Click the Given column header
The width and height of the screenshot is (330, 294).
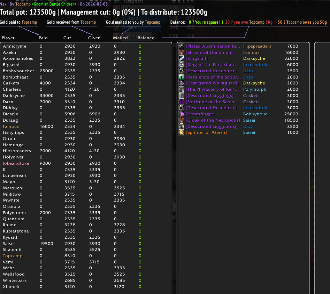click(x=94, y=38)
